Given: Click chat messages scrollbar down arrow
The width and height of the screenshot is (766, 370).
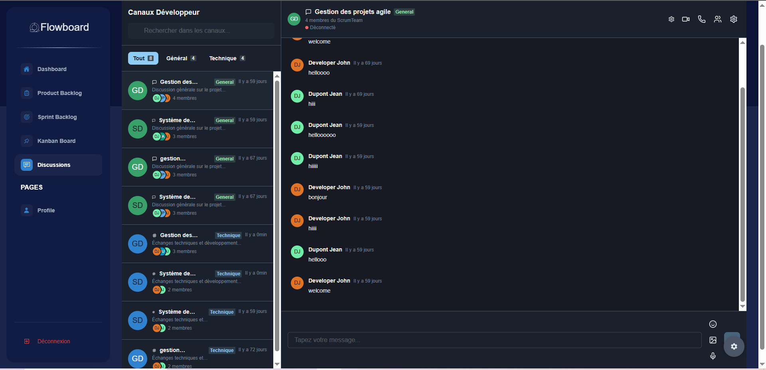Looking at the screenshot, I should (x=742, y=307).
